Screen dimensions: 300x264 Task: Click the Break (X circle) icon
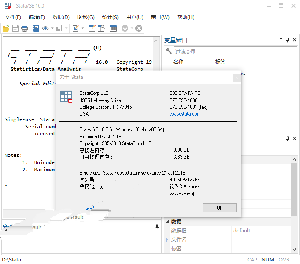coord(139,28)
